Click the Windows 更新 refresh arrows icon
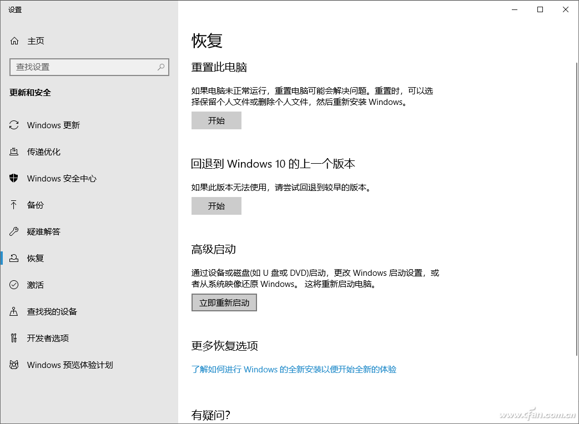The height and width of the screenshot is (424, 579). pyautogui.click(x=14, y=125)
